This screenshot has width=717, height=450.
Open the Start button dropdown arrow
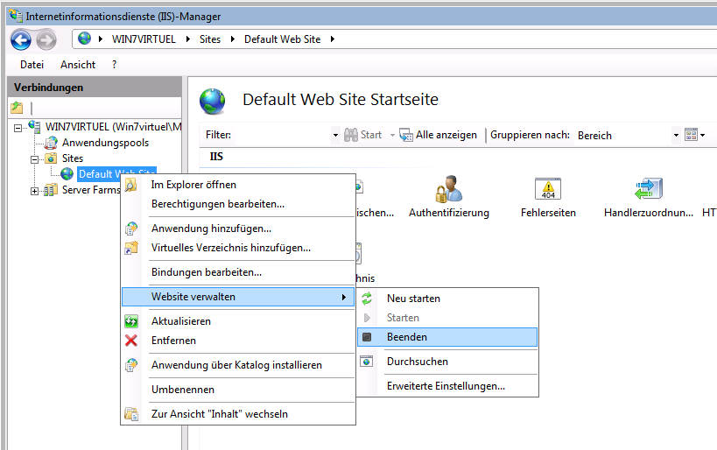click(x=392, y=135)
